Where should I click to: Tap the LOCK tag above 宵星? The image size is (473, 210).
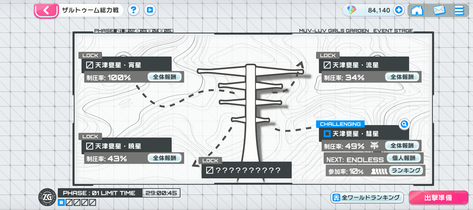(90, 55)
